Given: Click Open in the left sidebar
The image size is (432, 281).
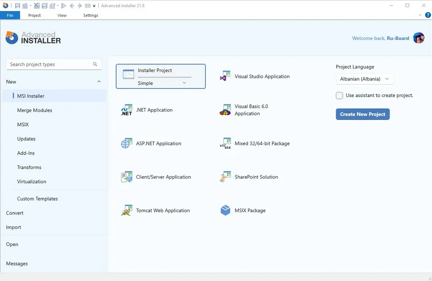Looking at the screenshot, I should 12,244.
